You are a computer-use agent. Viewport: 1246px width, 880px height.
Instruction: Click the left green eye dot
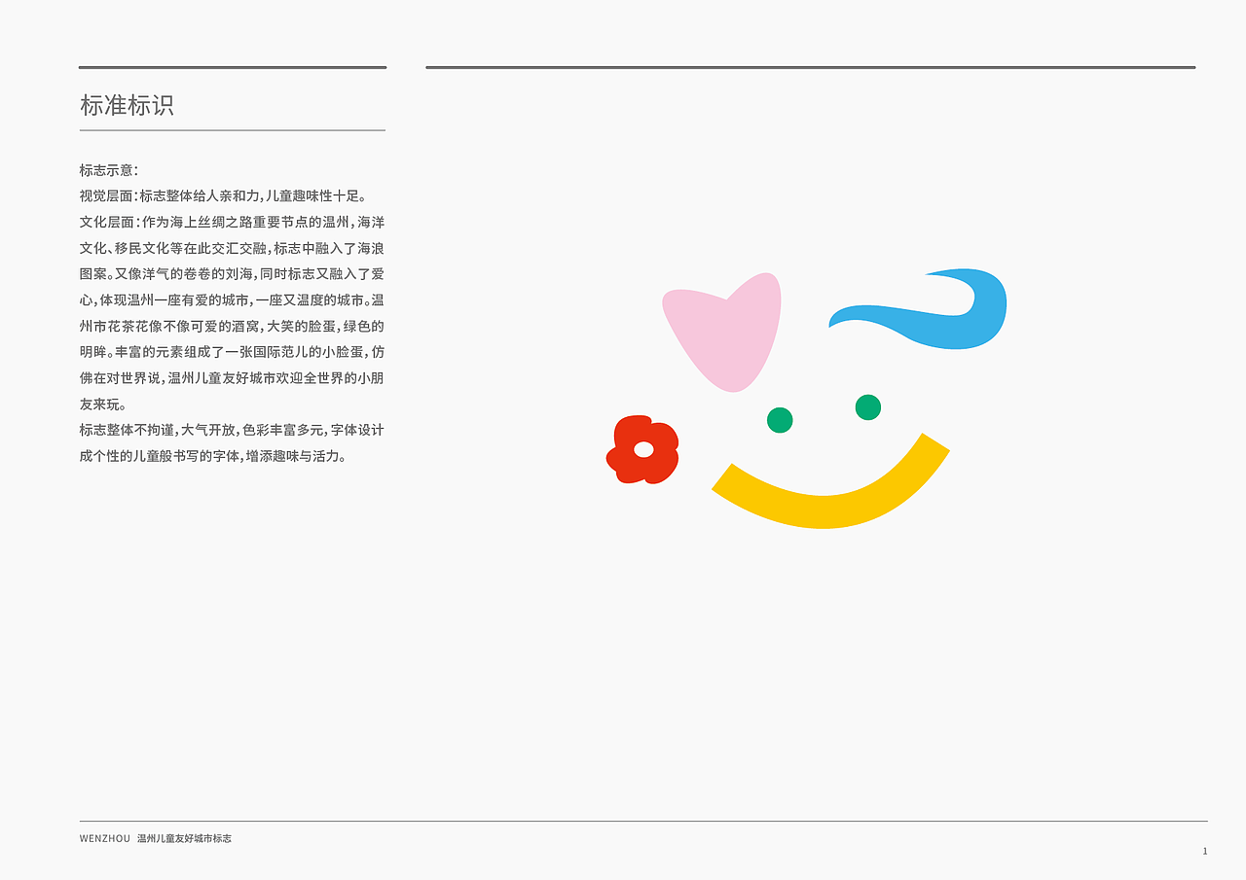(x=779, y=420)
